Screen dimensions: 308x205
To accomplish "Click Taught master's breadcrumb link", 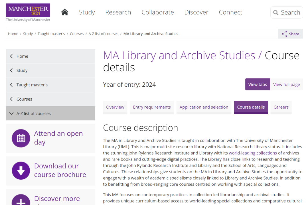I will coord(51,34).
